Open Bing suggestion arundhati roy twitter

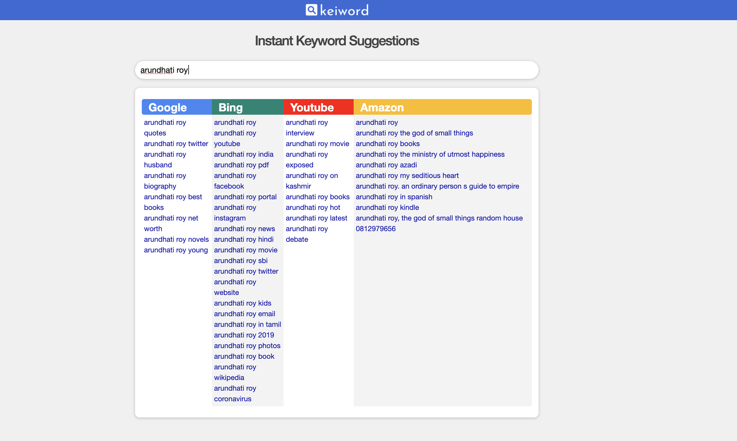click(246, 272)
